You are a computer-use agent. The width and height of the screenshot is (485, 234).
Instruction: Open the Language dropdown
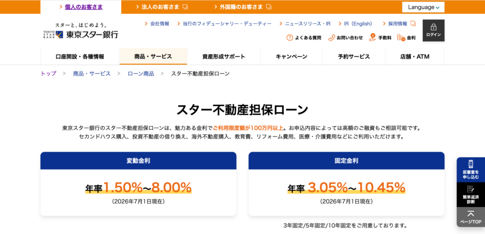click(x=423, y=7)
